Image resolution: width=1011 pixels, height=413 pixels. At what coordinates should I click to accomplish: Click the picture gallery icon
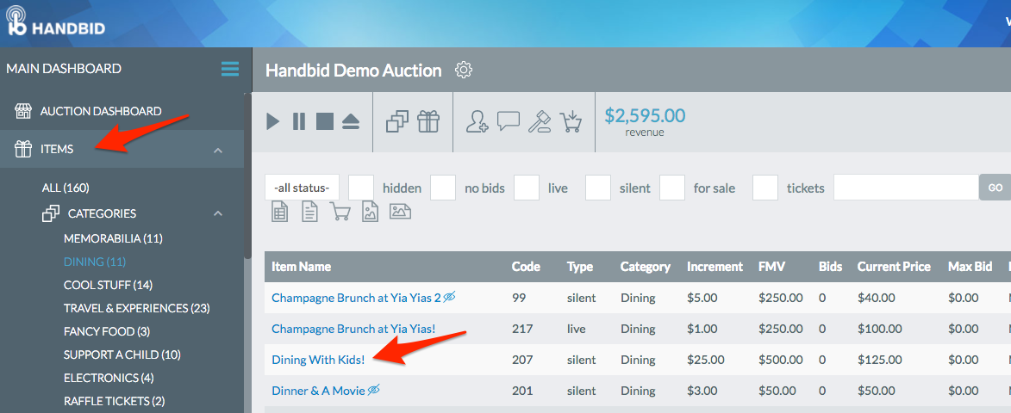click(401, 211)
